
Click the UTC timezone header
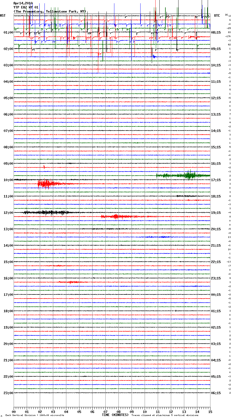point(217,16)
